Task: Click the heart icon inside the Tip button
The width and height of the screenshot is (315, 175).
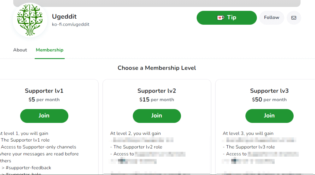Action: [220, 17]
